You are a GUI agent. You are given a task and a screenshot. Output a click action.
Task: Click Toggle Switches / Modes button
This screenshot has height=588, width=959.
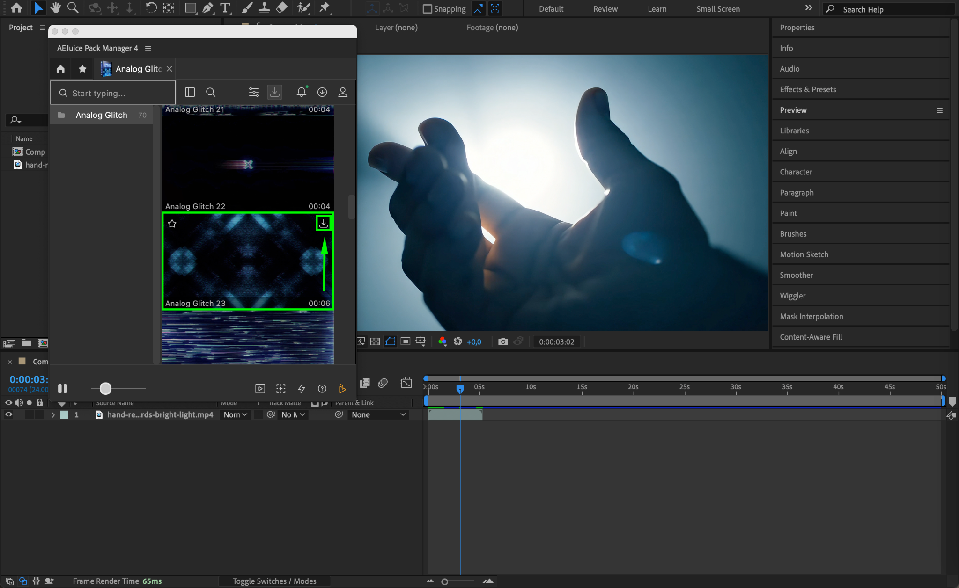point(274,581)
